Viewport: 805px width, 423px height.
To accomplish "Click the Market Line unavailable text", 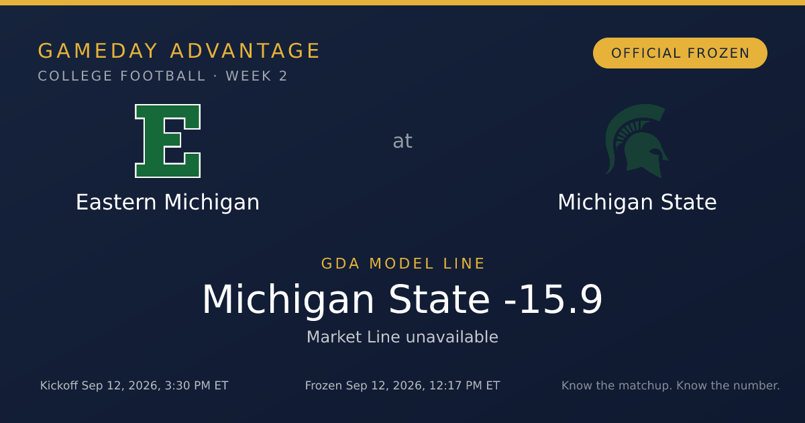I will click(x=402, y=337).
